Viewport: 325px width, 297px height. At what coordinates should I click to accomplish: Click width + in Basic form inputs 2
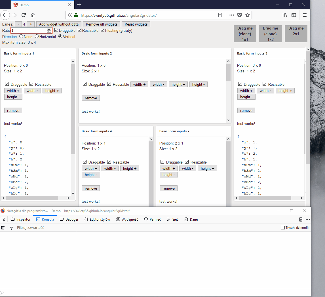pyautogui.click(x=139, y=84)
